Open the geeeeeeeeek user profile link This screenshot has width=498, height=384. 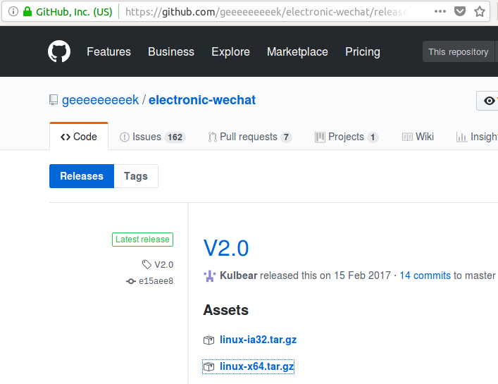(100, 100)
